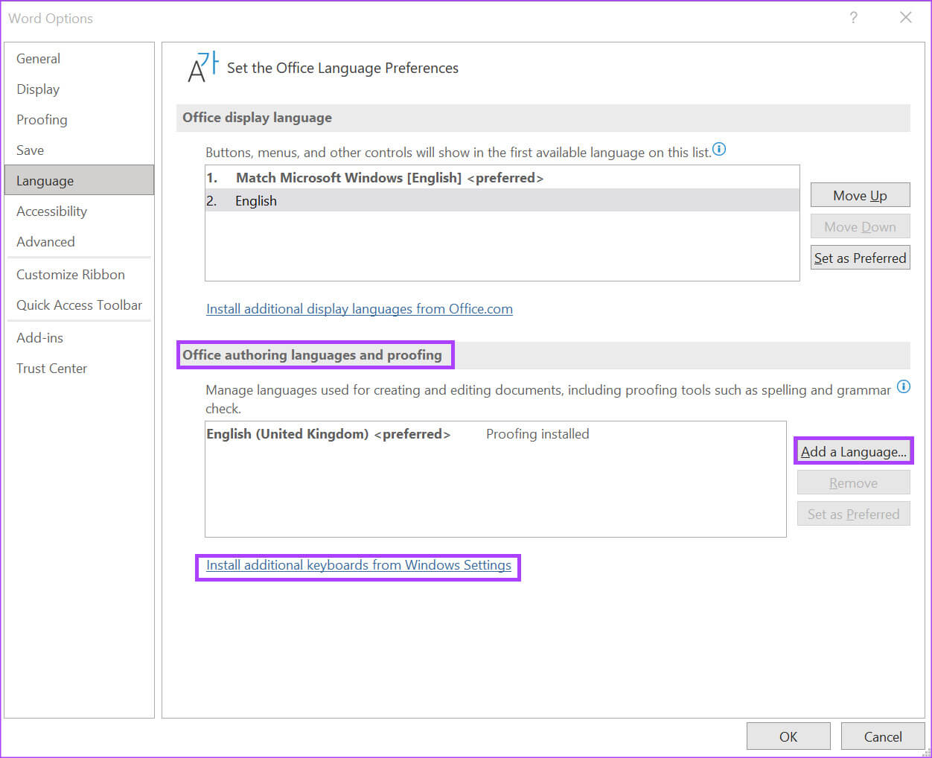Open Quick Access Toolbar settings
Screen dimensions: 932x758
79,305
